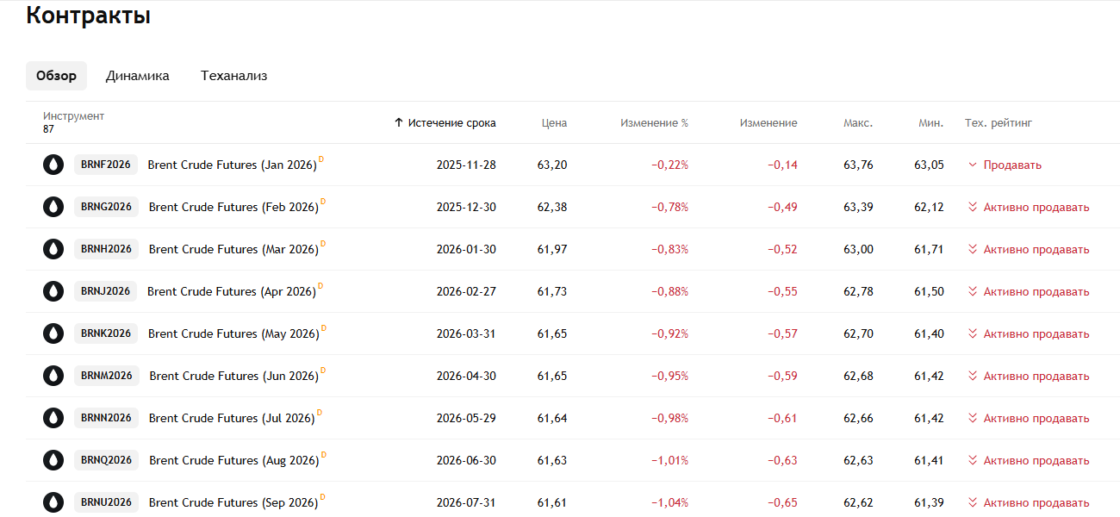Viewport: 1120px width, 517px height.
Task: Sort by Изменение % column header
Action: pyautogui.click(x=654, y=123)
